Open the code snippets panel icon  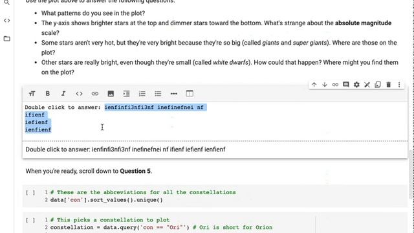coord(7,20)
